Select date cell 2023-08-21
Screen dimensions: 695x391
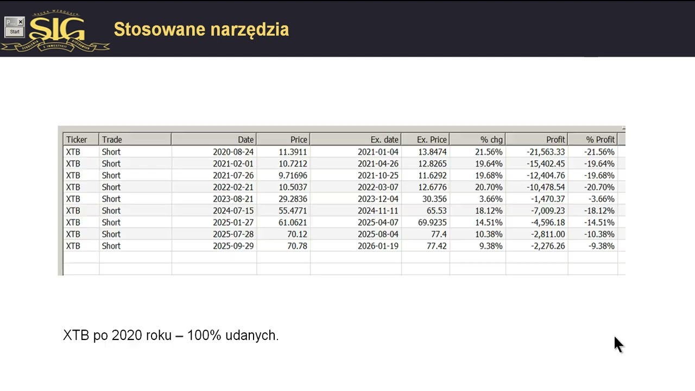point(233,199)
